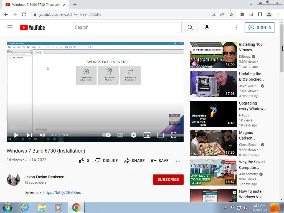Click the search magnifier button
Screen dimensions: 284x213
point(190,27)
